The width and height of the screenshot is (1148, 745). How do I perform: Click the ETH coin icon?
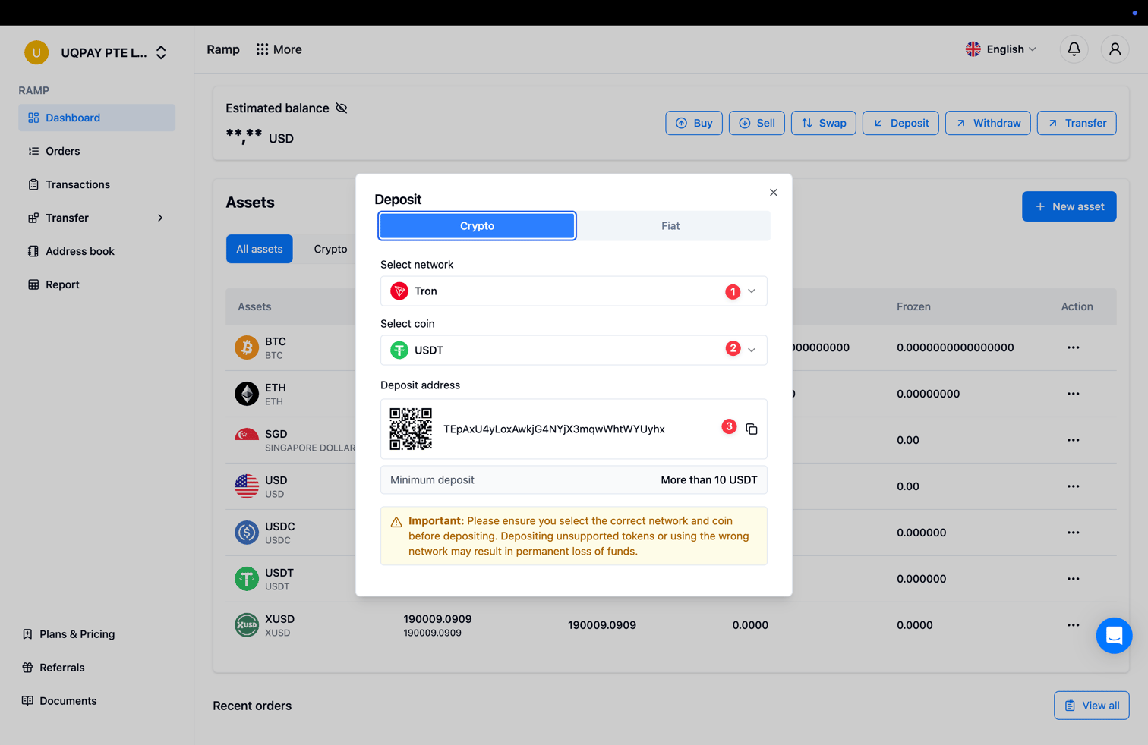246,394
